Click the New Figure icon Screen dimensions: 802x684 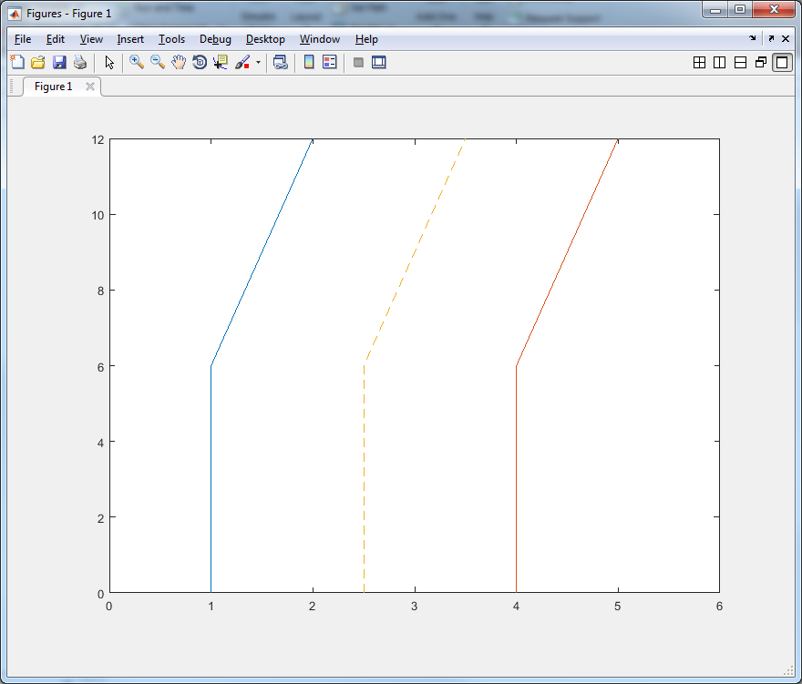(16, 63)
